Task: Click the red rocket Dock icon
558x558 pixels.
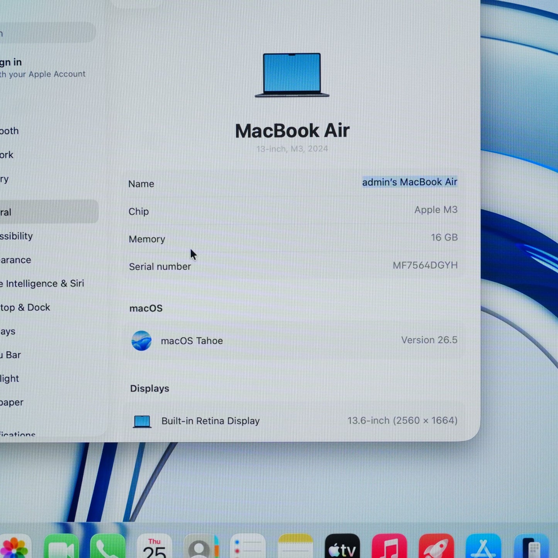Action: coord(436,546)
